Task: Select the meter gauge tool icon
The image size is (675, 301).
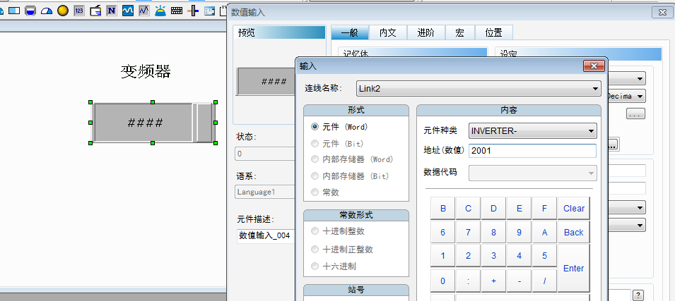Action: click(x=47, y=11)
